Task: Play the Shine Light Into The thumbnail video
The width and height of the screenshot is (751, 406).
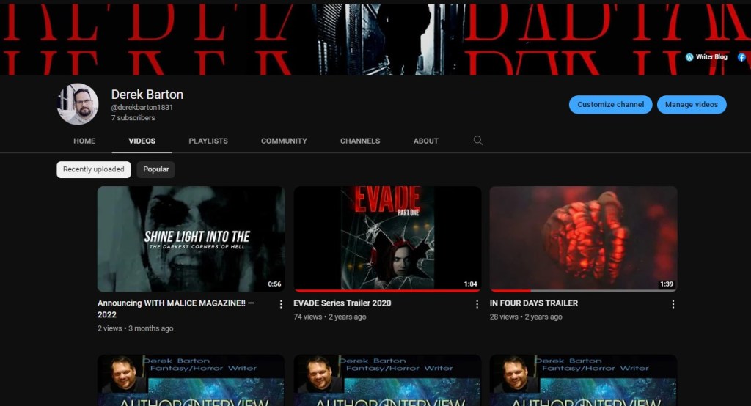Action: pyautogui.click(x=191, y=238)
